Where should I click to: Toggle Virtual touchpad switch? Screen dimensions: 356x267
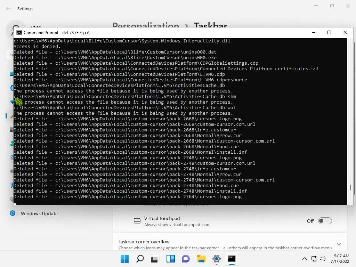pos(325,221)
